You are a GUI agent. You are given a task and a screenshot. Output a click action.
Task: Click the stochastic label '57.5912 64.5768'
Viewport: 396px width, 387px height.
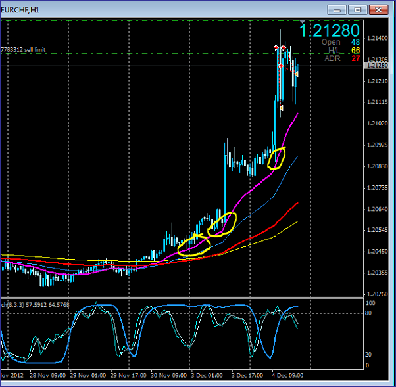pos(47,305)
